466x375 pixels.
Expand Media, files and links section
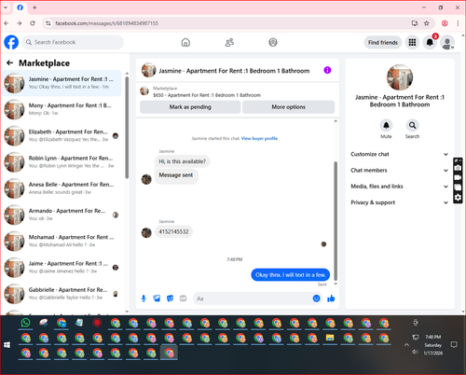[x=399, y=187]
